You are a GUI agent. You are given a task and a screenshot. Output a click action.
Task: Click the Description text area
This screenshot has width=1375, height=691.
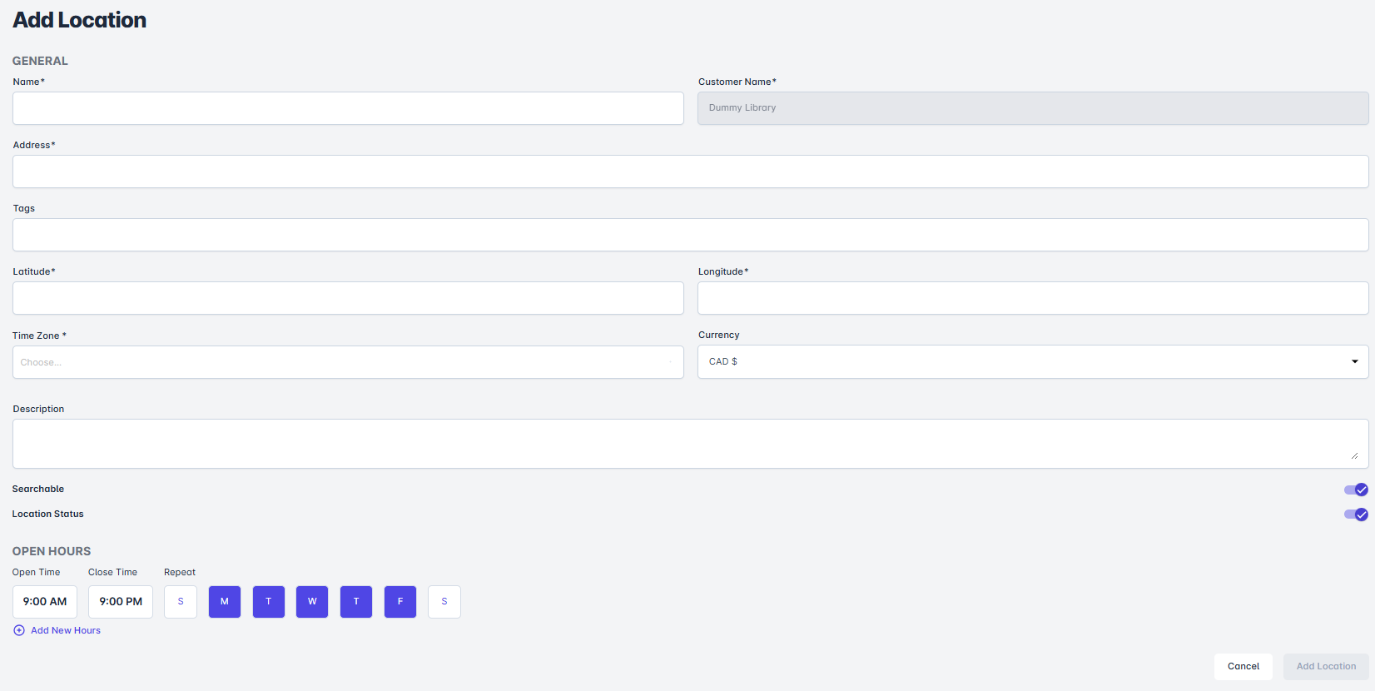pos(690,444)
